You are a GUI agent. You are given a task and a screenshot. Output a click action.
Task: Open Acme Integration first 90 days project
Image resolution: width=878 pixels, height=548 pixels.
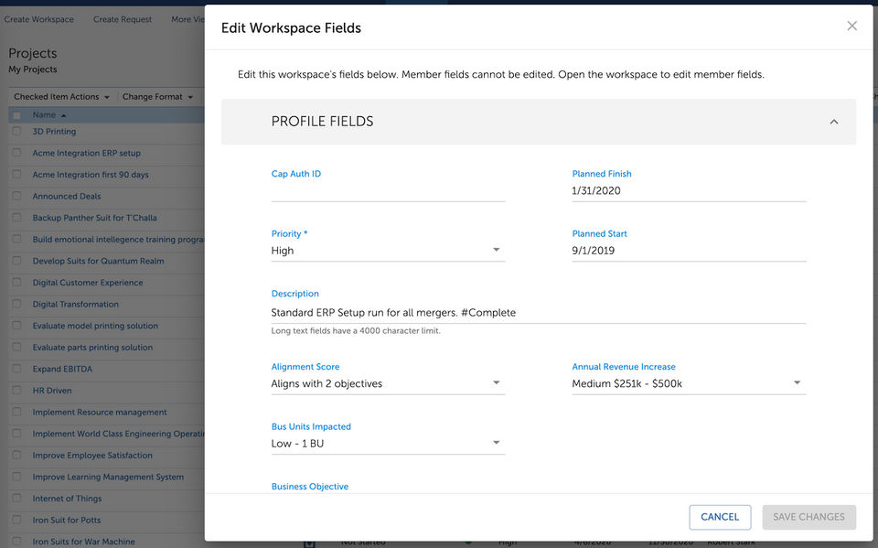pyautogui.click(x=91, y=175)
